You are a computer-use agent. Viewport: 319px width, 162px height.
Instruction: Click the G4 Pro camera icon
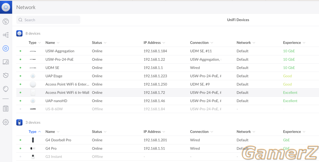point(33,148)
